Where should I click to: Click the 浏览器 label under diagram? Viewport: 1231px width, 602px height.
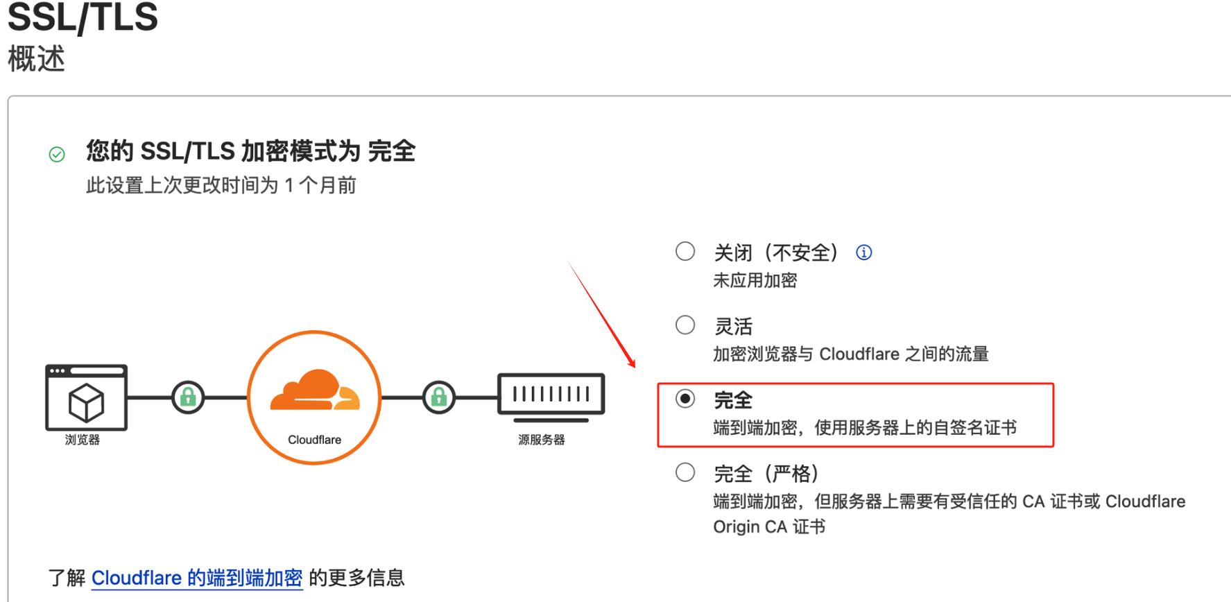(x=83, y=440)
